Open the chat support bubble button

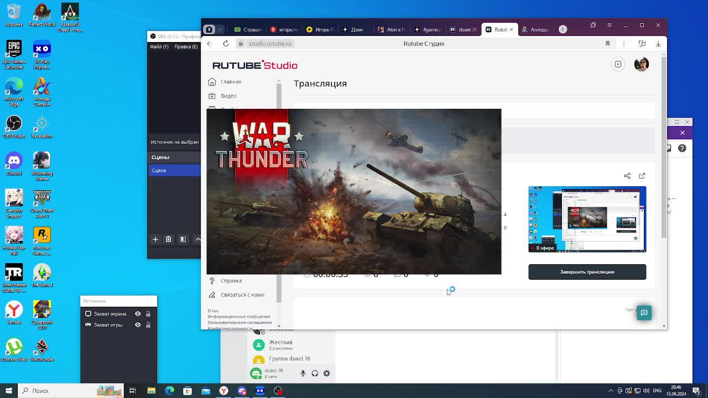(x=644, y=313)
